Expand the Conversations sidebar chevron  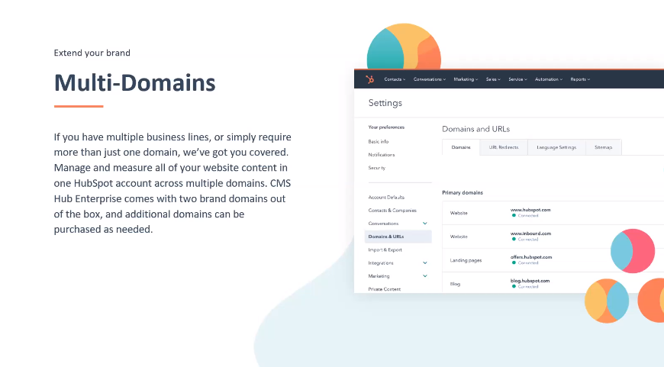point(425,224)
